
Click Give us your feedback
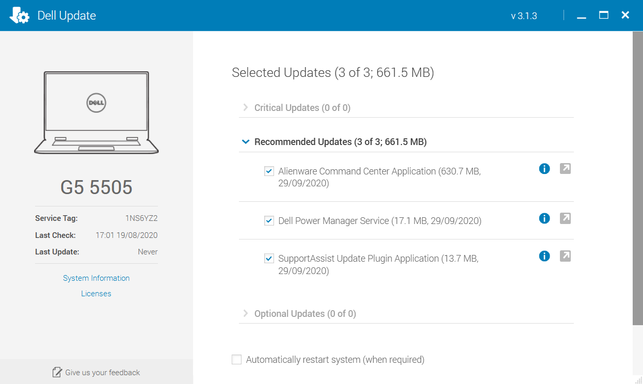(101, 372)
